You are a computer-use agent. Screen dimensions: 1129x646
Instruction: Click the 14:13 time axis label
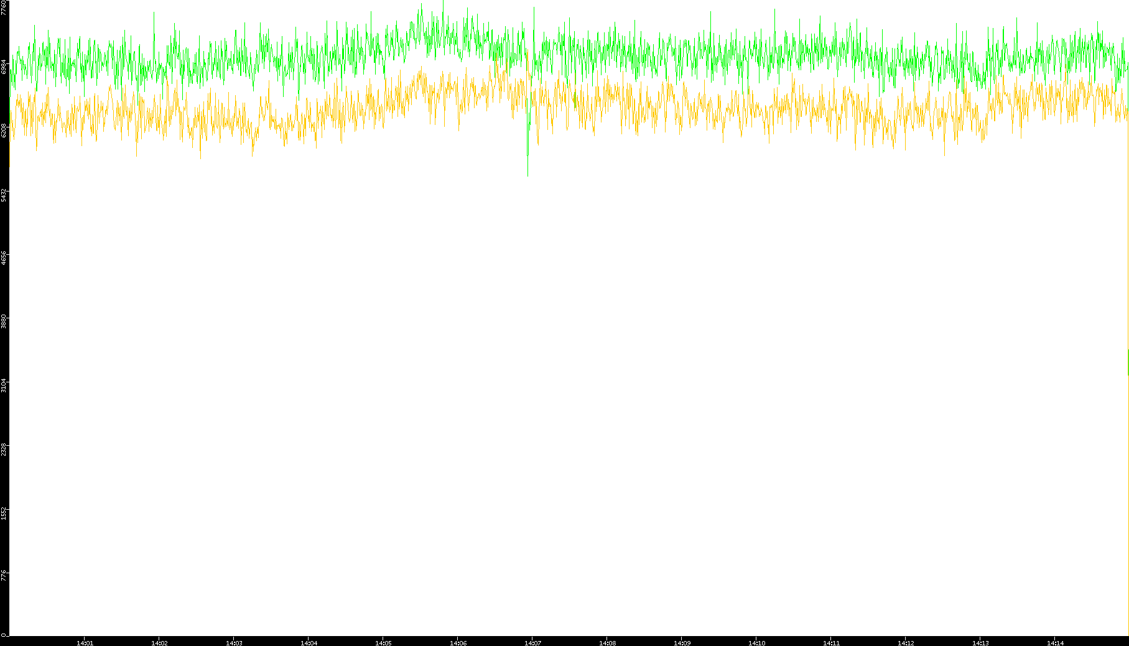[x=980, y=642]
